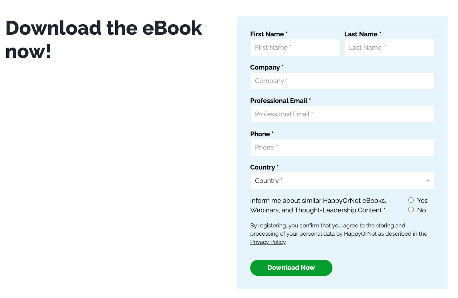Focus the Last Name text field

tap(389, 47)
